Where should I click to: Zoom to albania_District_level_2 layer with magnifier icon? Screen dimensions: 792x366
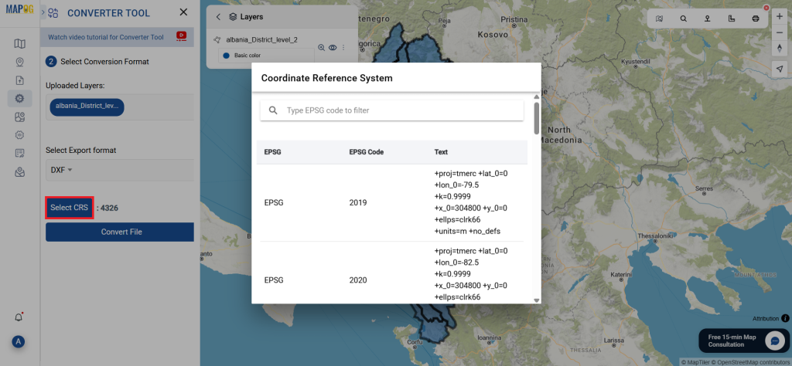coord(321,47)
